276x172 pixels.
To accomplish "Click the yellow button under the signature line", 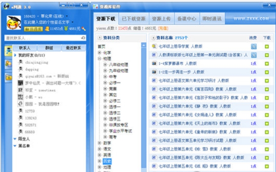I will [x=33, y=29].
